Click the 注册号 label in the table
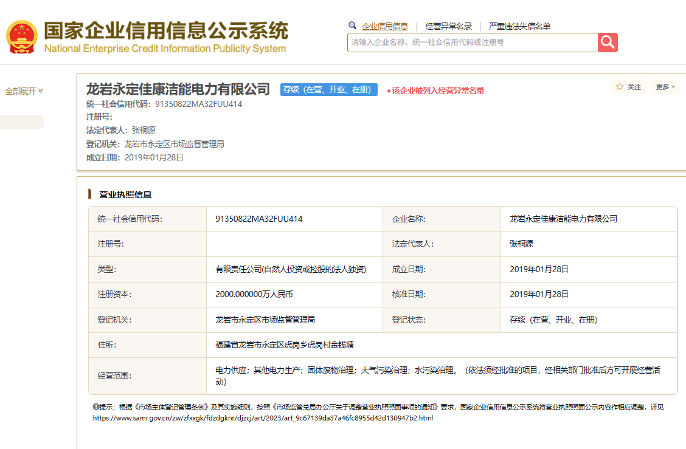The height and width of the screenshot is (449, 686). click(x=111, y=244)
